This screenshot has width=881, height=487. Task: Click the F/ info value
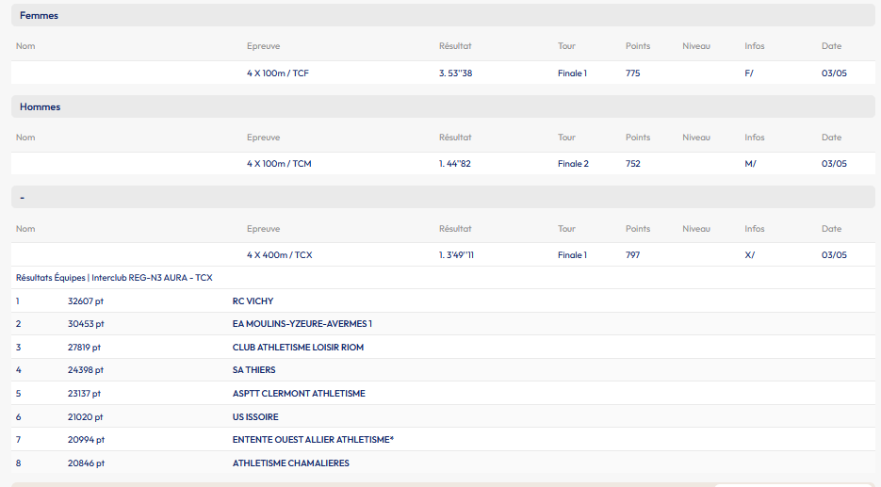click(x=749, y=73)
